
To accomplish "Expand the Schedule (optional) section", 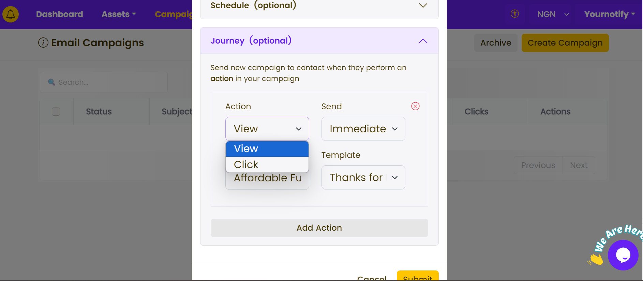I will [319, 6].
